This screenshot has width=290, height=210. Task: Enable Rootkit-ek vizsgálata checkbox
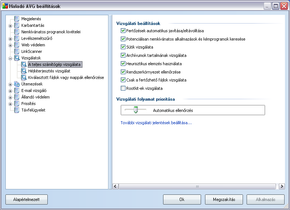tap(123, 88)
